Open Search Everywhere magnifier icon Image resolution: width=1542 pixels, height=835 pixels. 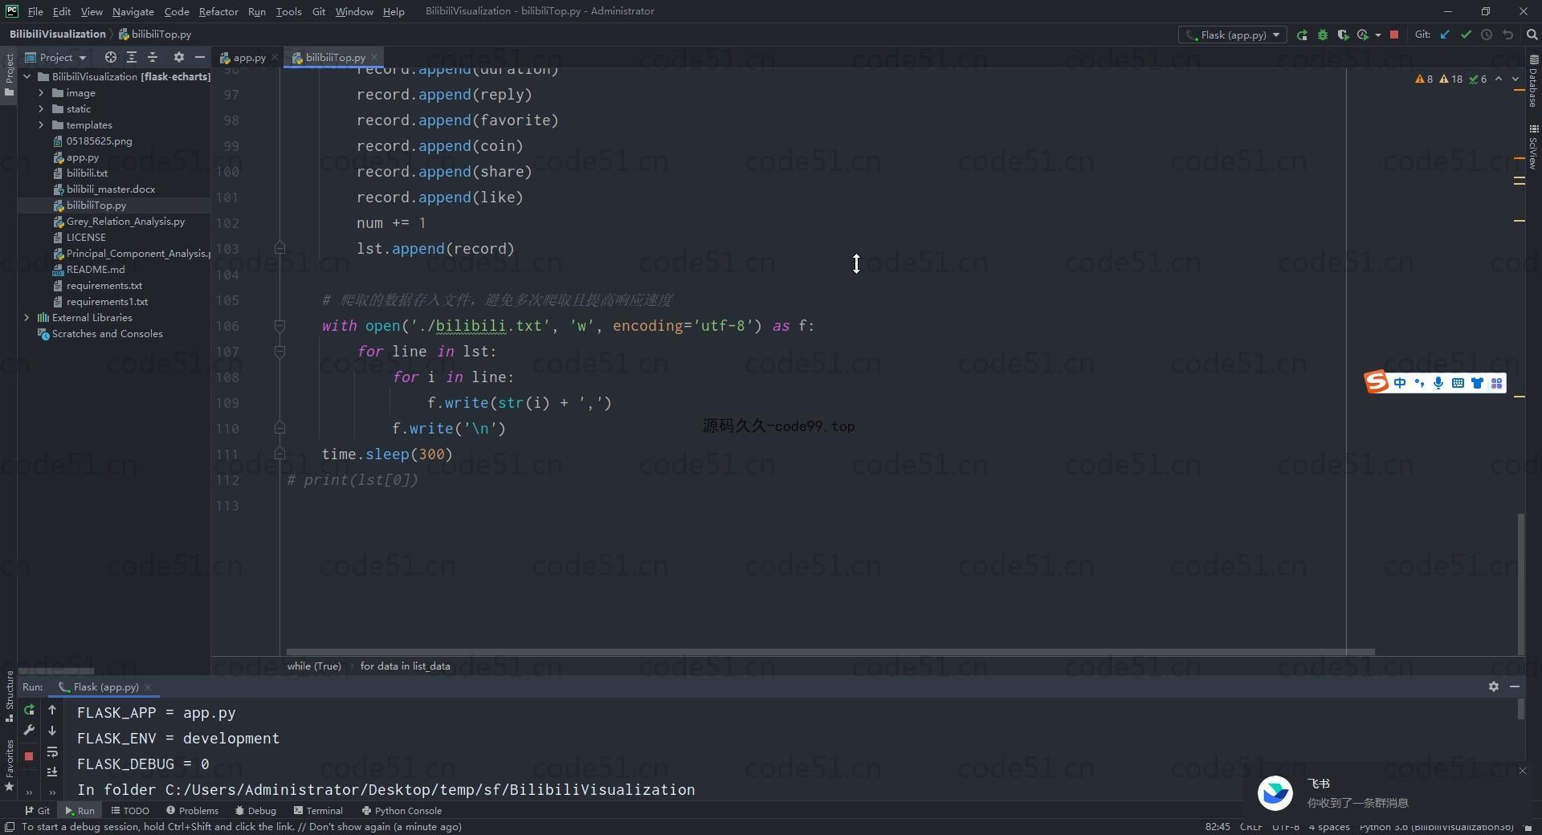coord(1532,35)
